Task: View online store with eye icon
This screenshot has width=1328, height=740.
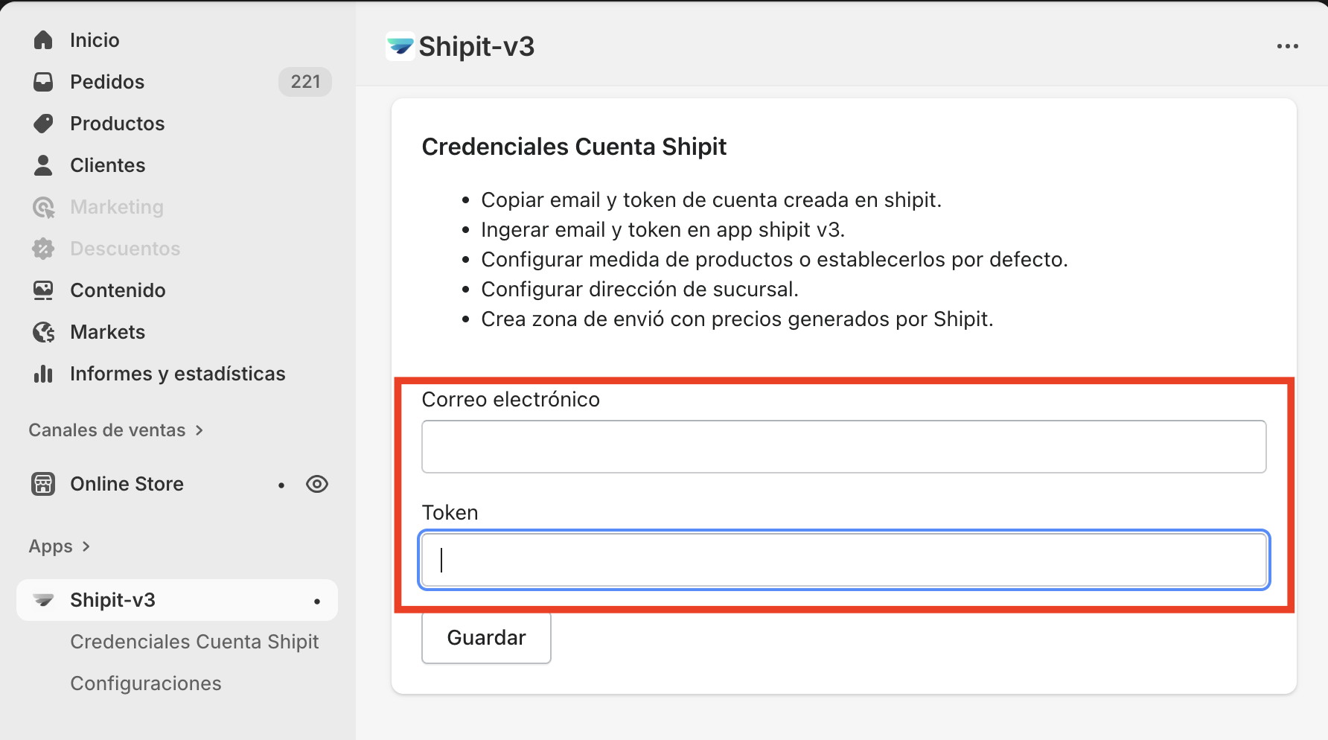Action: (x=317, y=484)
